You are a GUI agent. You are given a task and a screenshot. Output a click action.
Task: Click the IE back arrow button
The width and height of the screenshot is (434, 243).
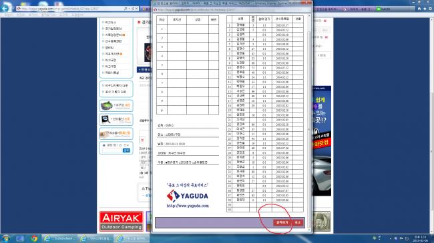point(5,8)
